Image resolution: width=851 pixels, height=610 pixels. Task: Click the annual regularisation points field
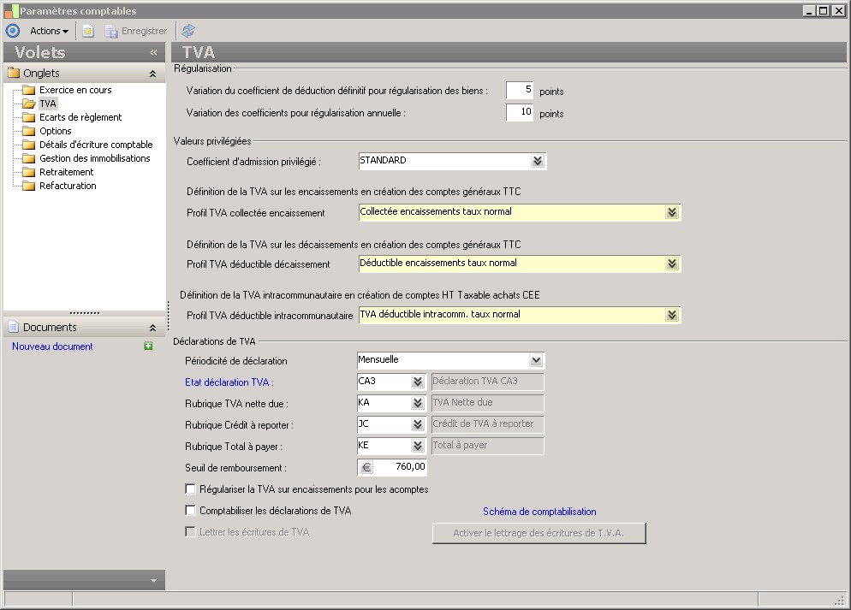pyautogui.click(x=520, y=112)
